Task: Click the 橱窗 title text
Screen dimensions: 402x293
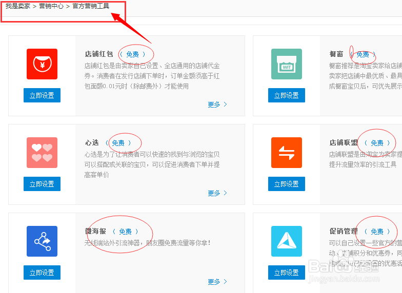Action: (x=336, y=54)
